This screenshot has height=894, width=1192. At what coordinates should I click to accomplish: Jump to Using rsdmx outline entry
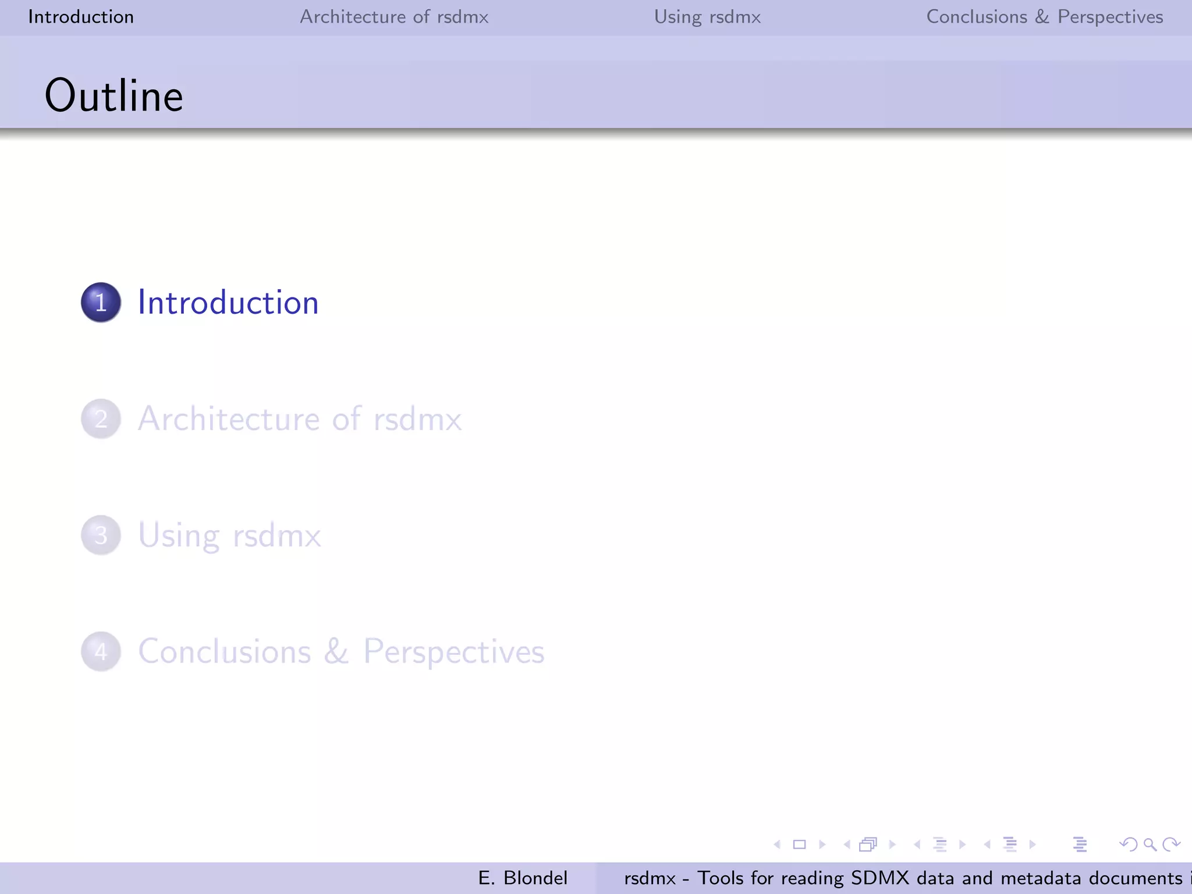(229, 535)
